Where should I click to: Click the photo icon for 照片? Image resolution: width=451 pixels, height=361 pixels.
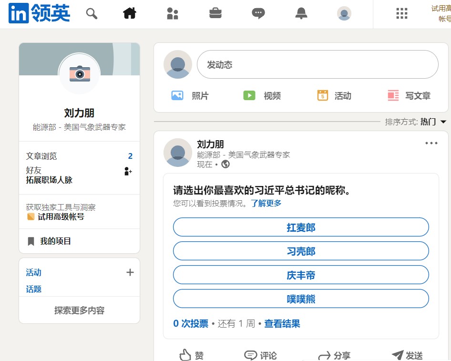click(x=177, y=95)
